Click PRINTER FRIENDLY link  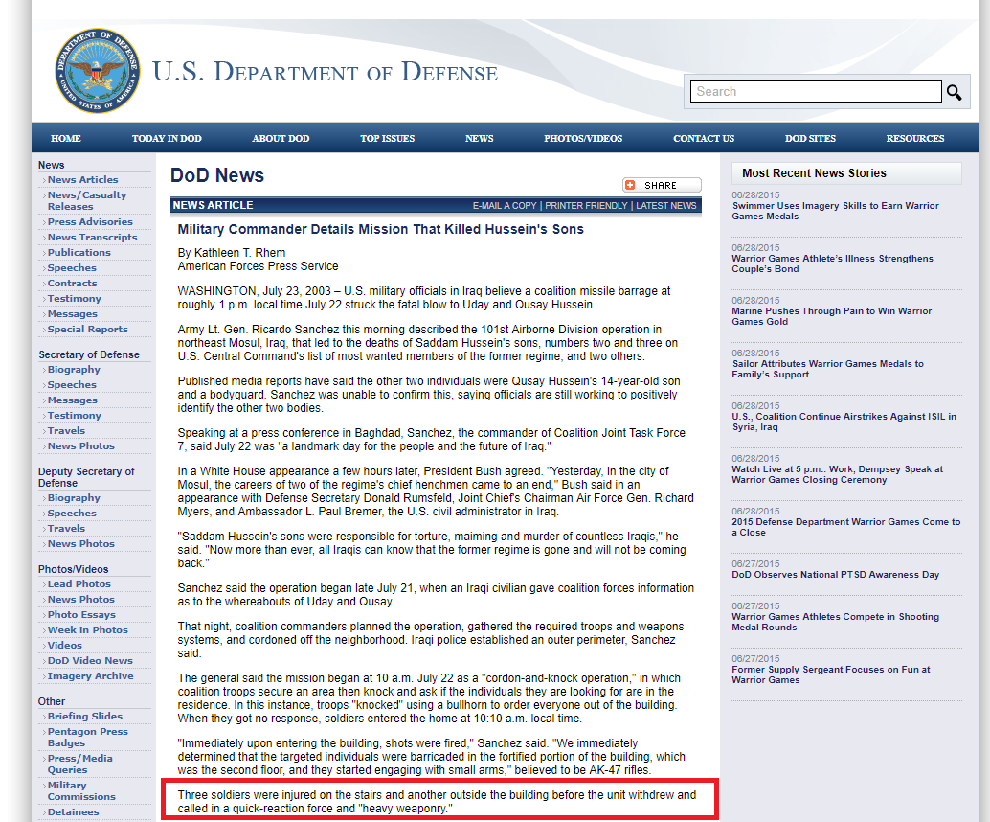[586, 205]
